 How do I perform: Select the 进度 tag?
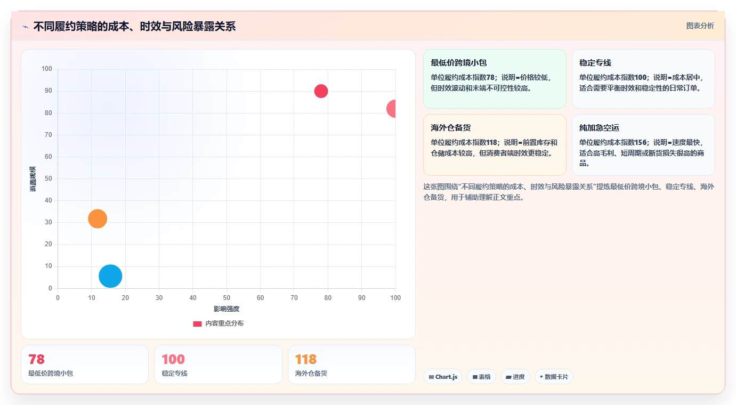(x=515, y=377)
